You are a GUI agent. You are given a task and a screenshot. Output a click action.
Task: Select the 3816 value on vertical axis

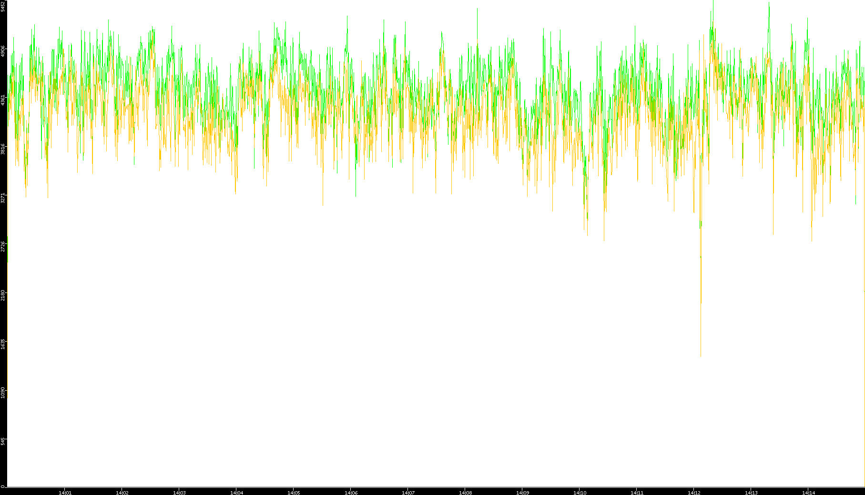(x=3, y=149)
